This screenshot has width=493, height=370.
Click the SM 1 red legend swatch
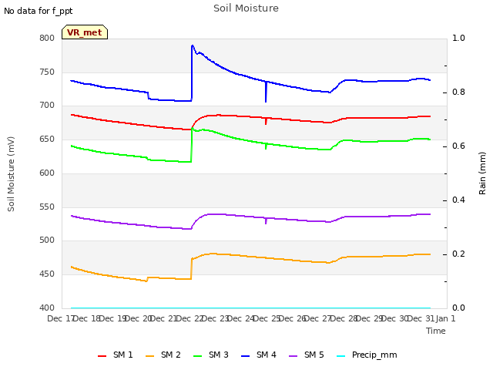click(x=102, y=356)
